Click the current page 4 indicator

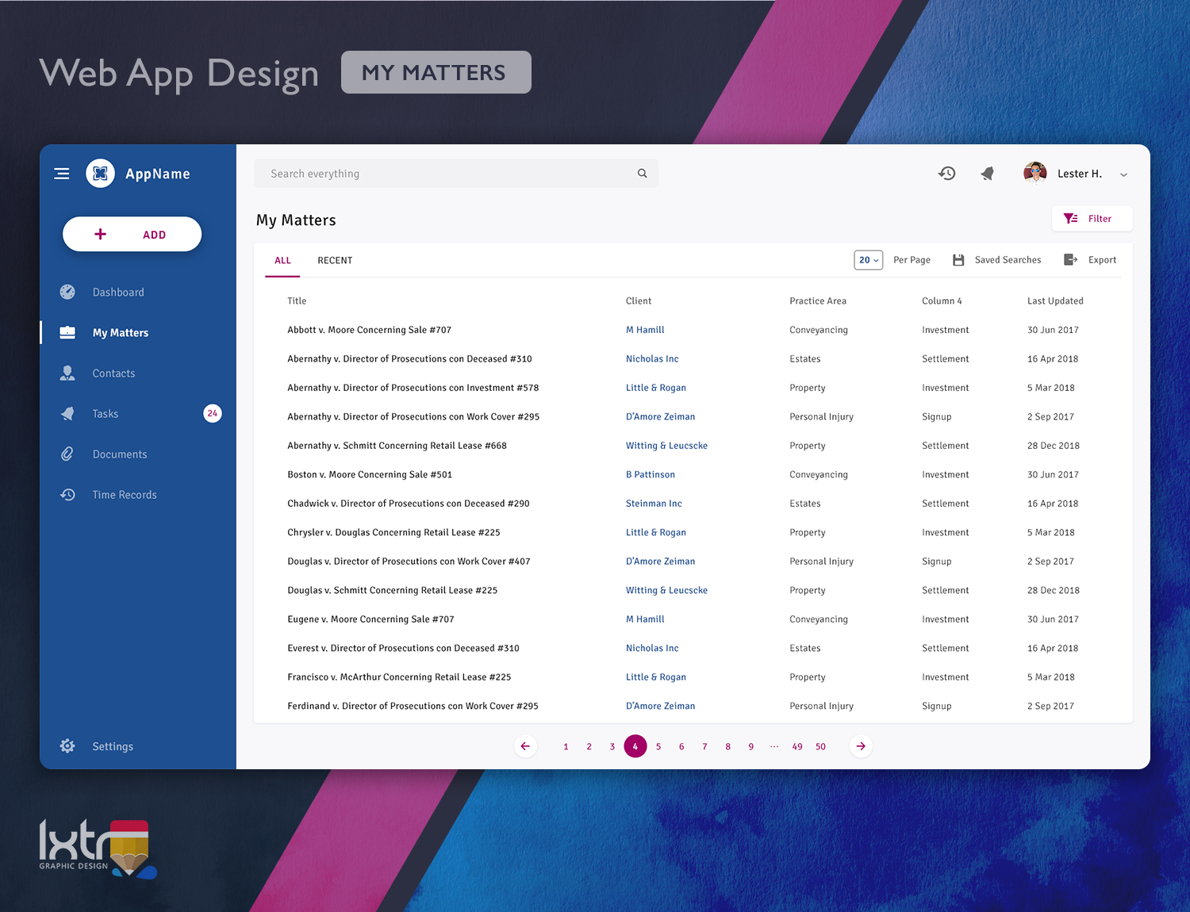click(635, 746)
